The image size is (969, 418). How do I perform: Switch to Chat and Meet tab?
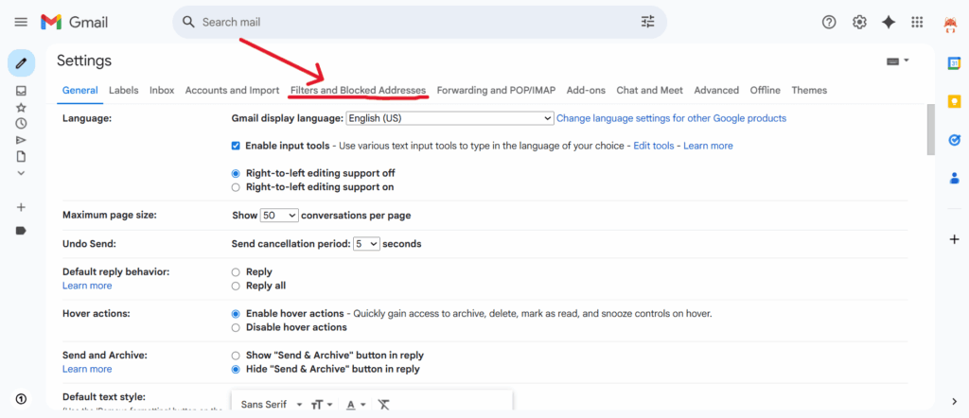pos(649,90)
